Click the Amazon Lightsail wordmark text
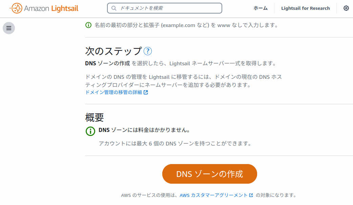Viewport: 353px width, 205px height. click(x=51, y=8)
